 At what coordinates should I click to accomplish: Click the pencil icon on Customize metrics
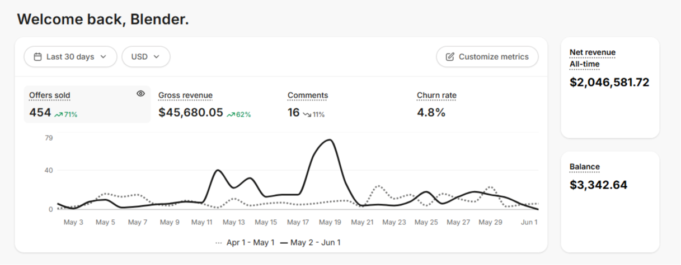click(x=450, y=57)
